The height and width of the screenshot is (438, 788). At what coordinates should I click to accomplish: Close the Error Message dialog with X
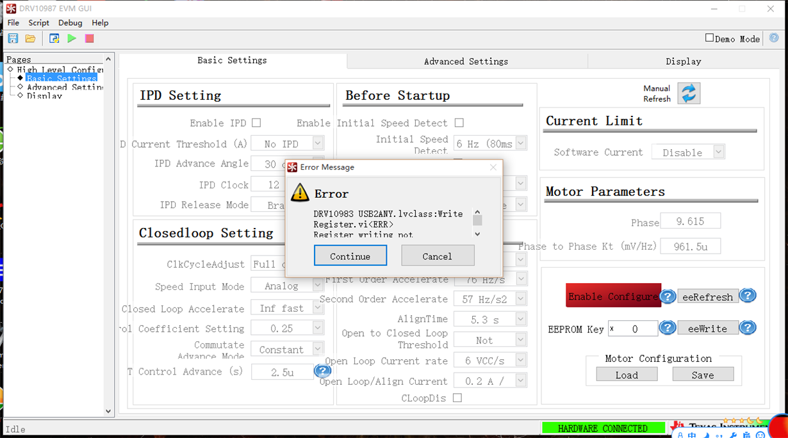point(493,167)
